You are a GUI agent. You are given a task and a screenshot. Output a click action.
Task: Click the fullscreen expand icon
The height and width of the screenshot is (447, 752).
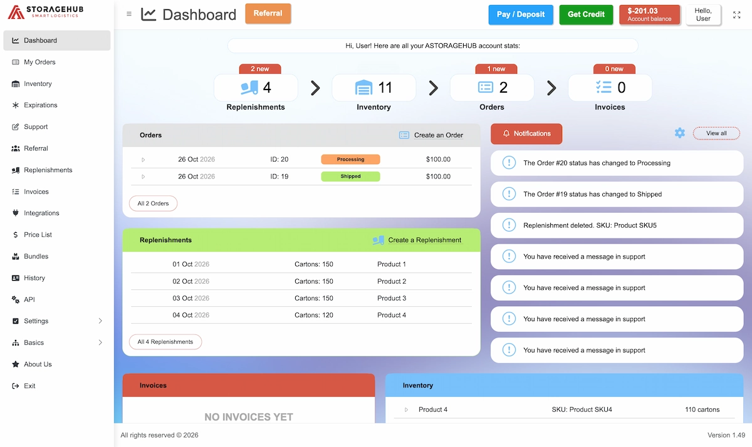pos(736,14)
